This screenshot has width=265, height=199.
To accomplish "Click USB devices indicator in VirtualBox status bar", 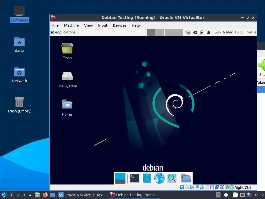I will click(202, 187).
